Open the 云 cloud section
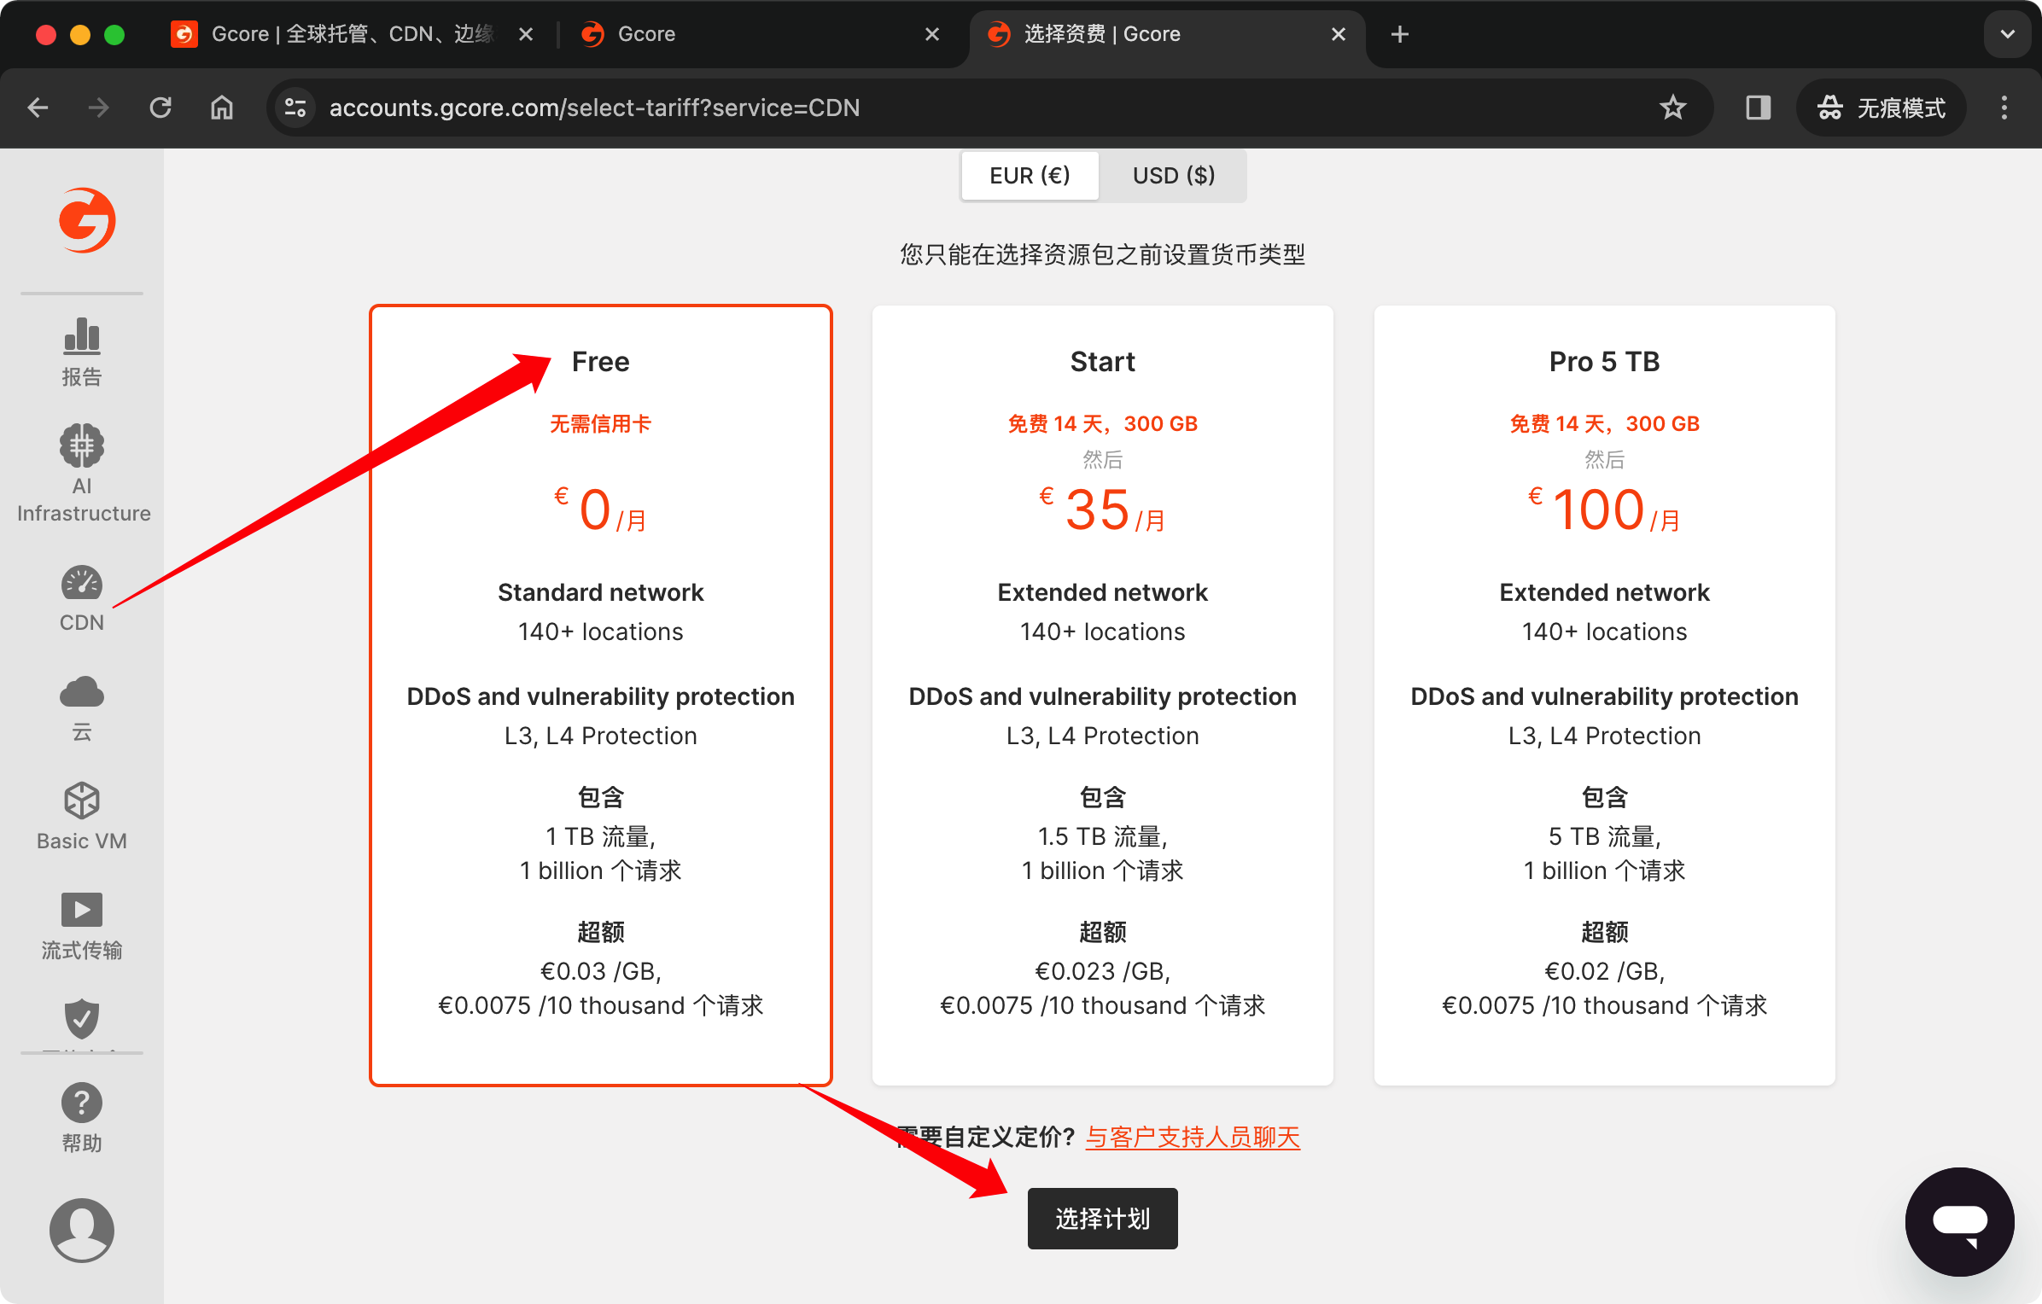 (x=82, y=708)
